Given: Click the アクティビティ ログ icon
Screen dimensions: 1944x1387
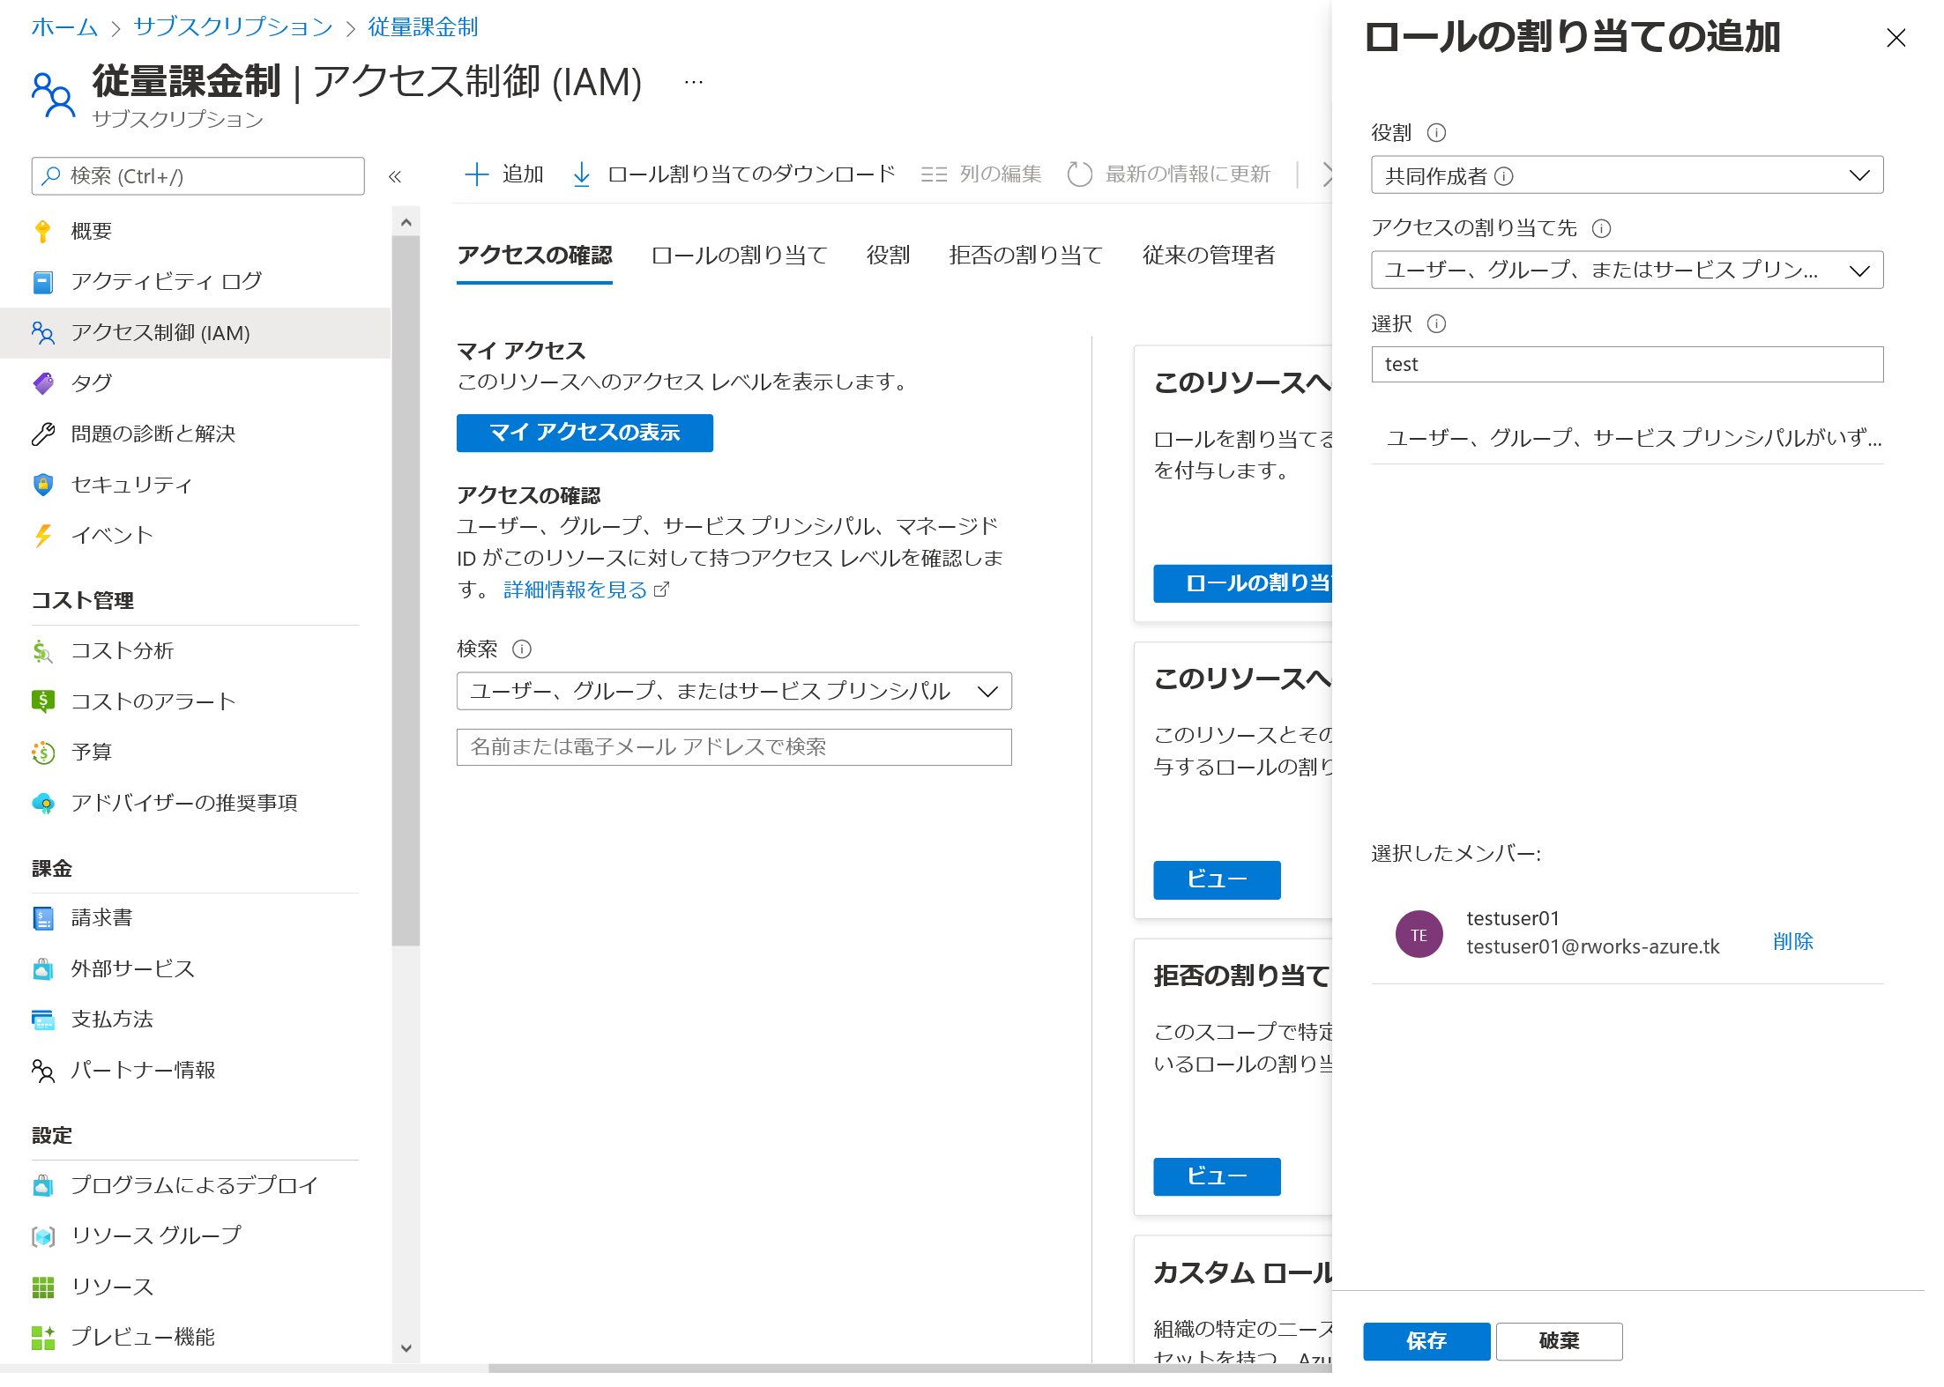Looking at the screenshot, I should pos(42,282).
